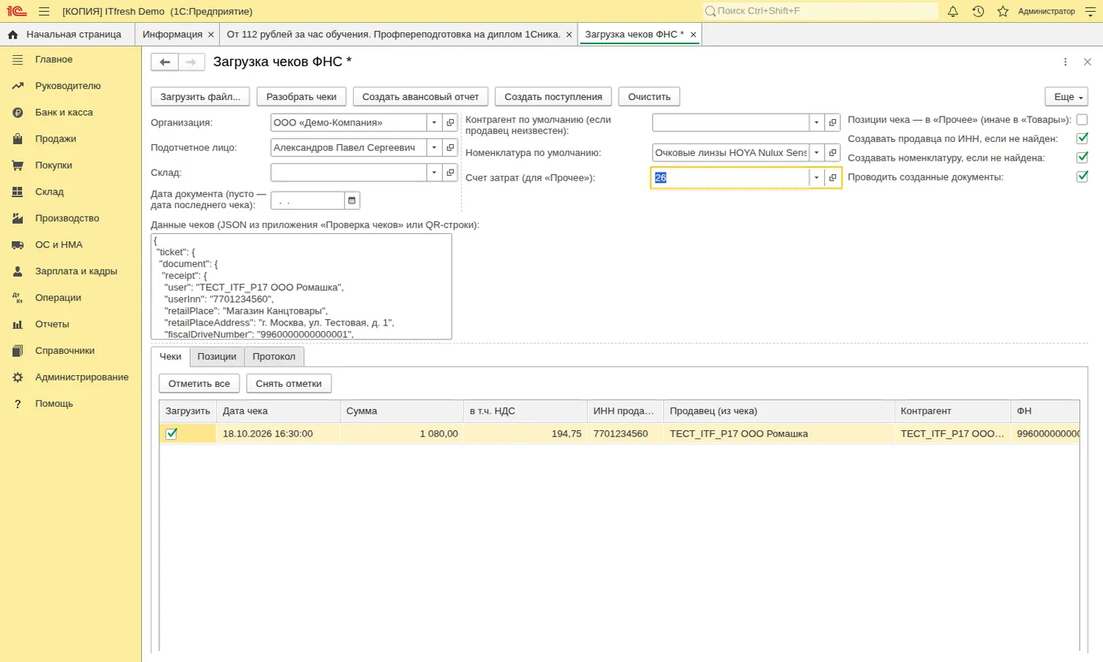Toggle Создавать продавца по ИНН checkbox
This screenshot has width=1103, height=662.
1083,139
